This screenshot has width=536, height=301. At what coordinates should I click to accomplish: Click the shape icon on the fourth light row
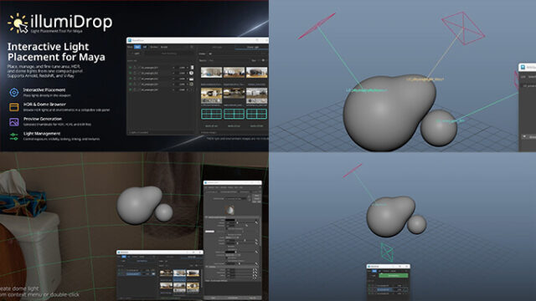[192, 84]
